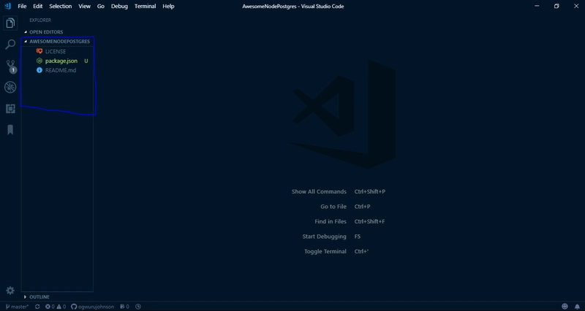The image size is (585, 311).
Task: Open the warnings count in status bar
Action: [x=61, y=307]
